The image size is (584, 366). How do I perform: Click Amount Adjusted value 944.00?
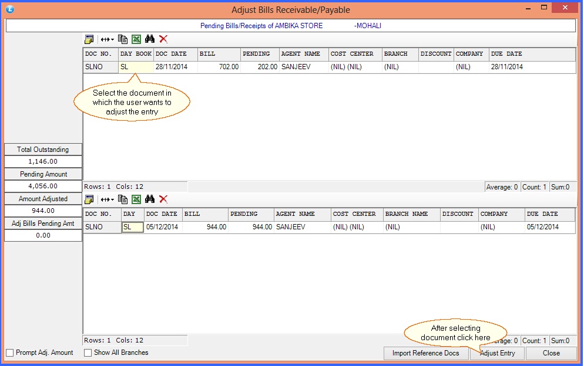(x=43, y=211)
